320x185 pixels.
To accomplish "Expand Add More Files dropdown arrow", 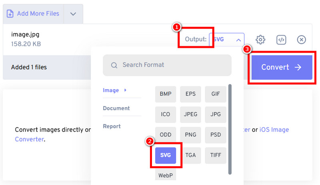I will pyautogui.click(x=73, y=14).
